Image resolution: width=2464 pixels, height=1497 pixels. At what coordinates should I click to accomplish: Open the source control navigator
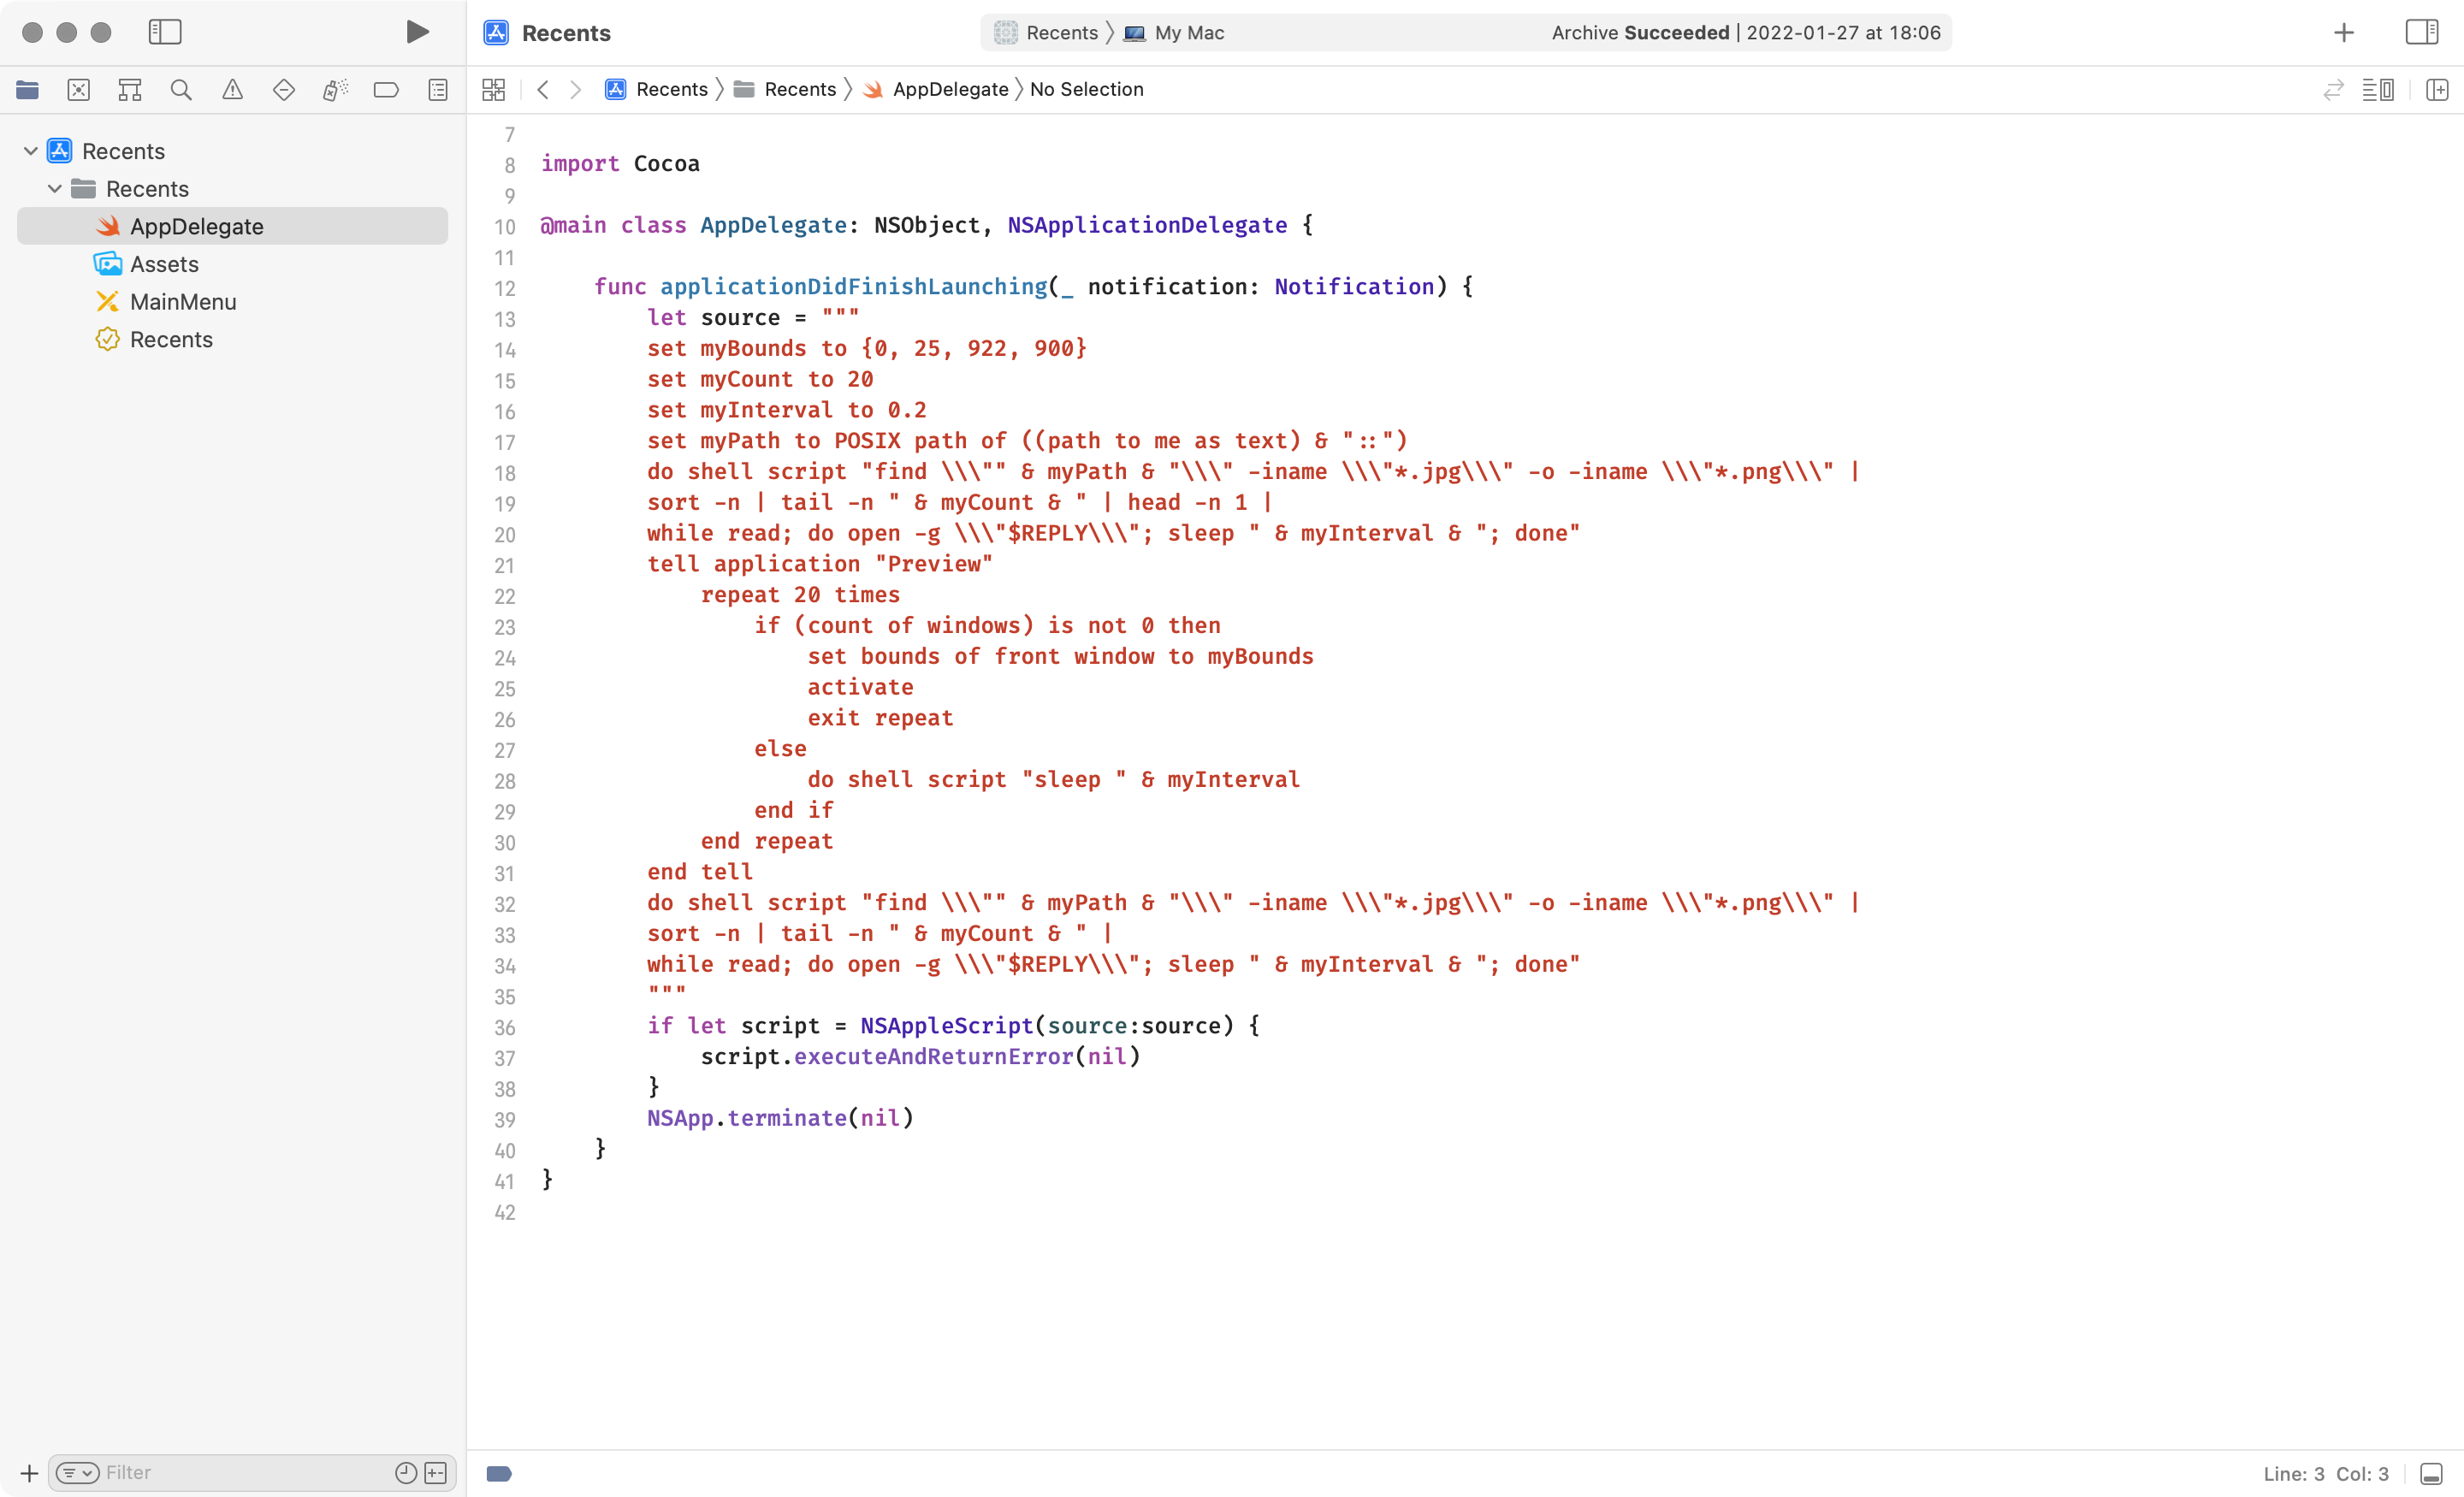click(x=78, y=90)
